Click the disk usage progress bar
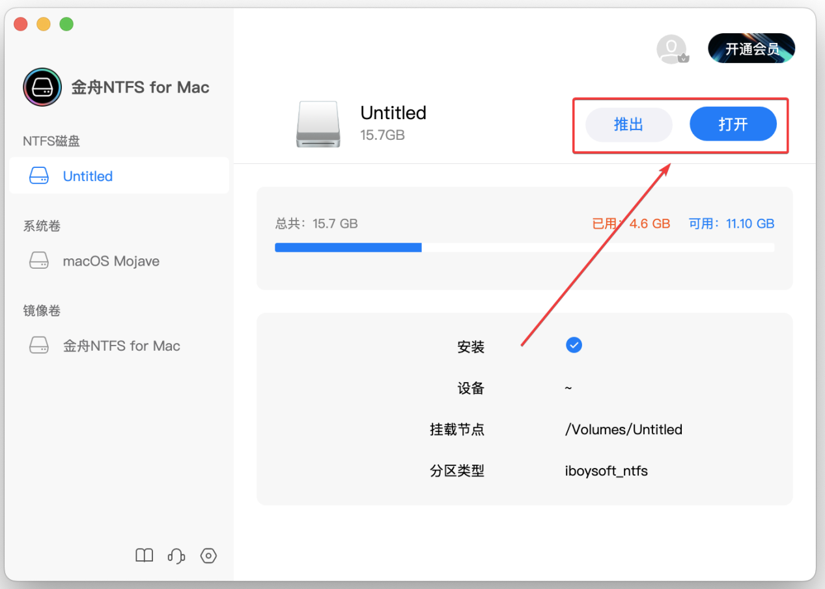The image size is (825, 589). (x=524, y=247)
